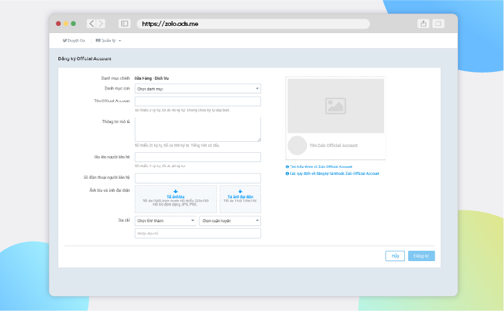Image resolution: width=504 pixels, height=311 pixels.
Task: Click the Tải ảnh bìa link text
Action: tap(176, 197)
